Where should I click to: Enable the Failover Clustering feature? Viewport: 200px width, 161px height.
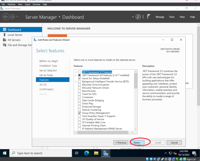[x=79, y=110]
